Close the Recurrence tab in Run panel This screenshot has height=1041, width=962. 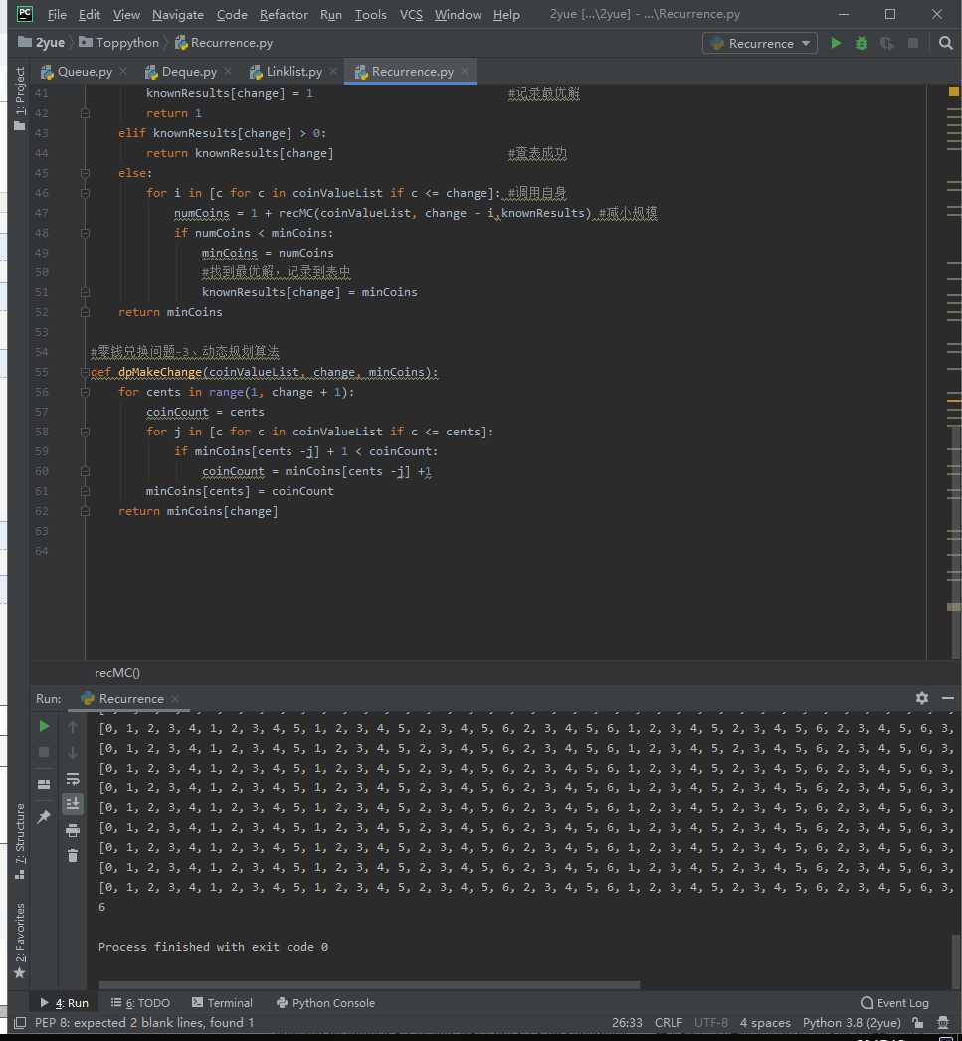point(175,698)
